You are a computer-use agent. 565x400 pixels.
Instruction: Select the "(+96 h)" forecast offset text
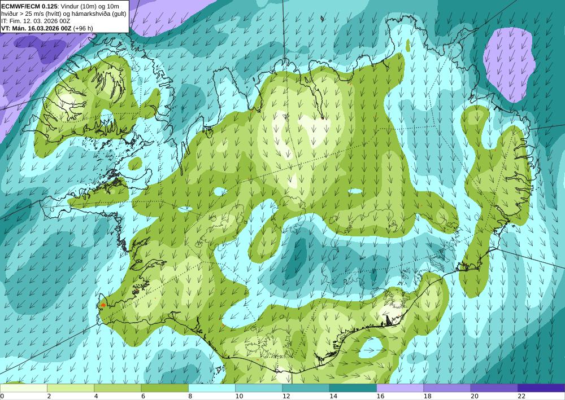[x=83, y=28]
